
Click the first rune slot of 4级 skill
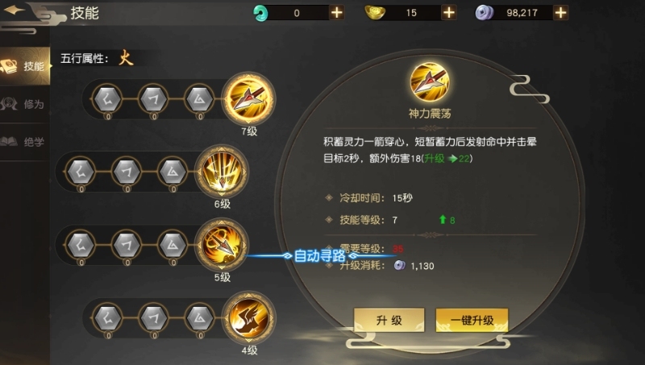tap(107, 317)
